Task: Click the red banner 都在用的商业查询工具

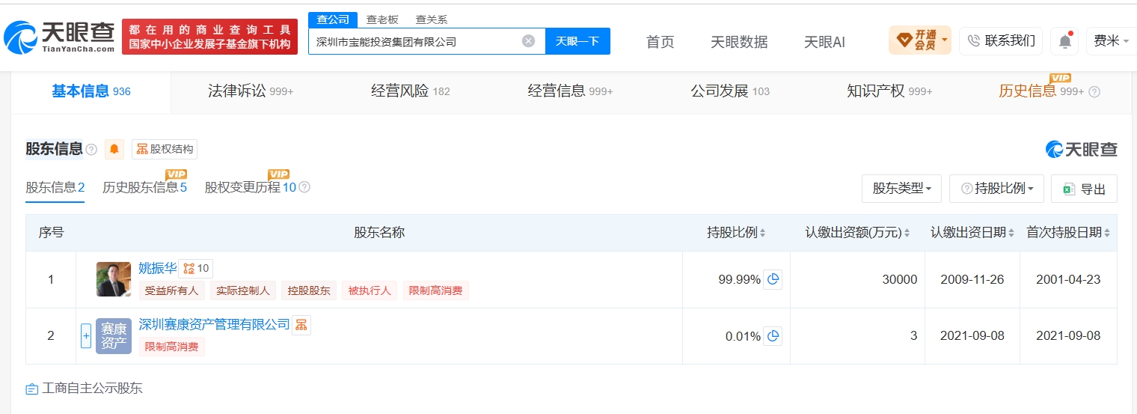Action: 209,37
